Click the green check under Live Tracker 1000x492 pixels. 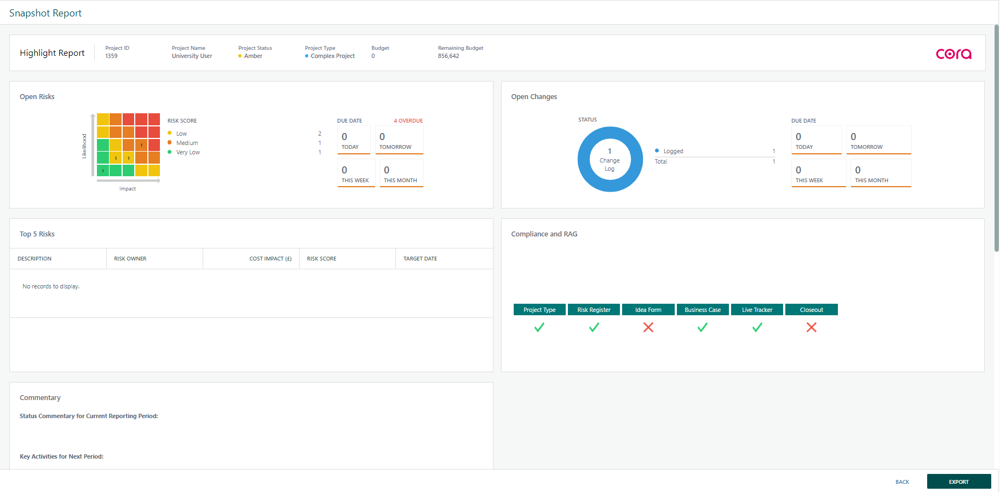pyautogui.click(x=757, y=327)
